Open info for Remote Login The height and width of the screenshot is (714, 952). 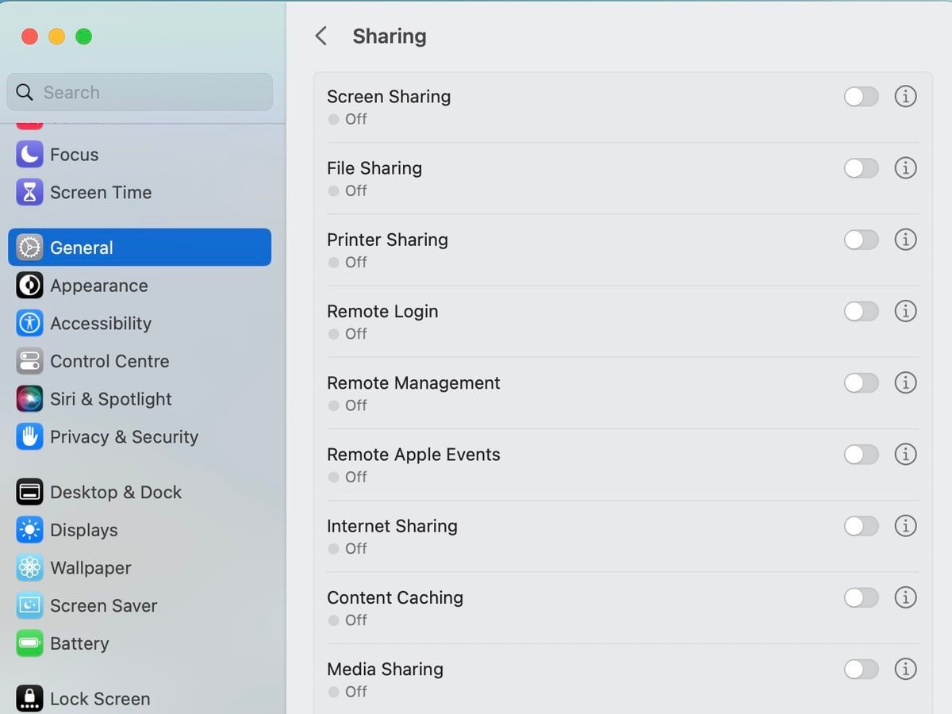click(x=905, y=311)
